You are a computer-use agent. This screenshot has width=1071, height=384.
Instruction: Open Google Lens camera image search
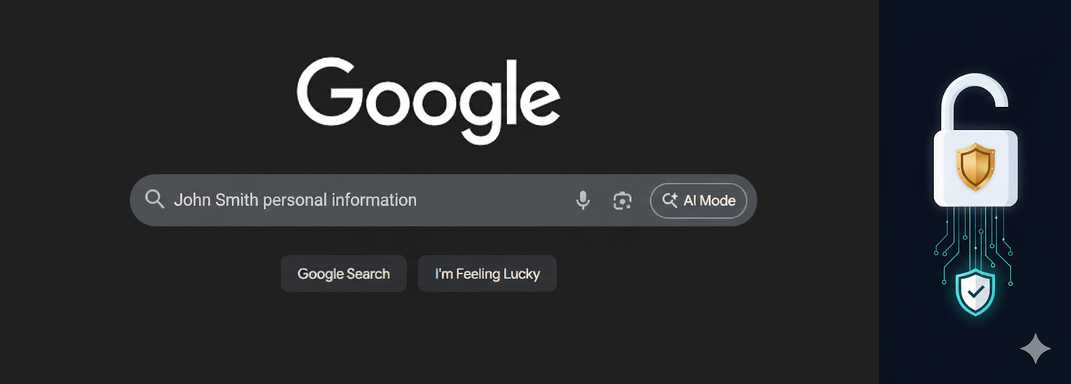point(623,200)
